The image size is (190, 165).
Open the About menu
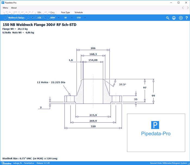(14, 8)
